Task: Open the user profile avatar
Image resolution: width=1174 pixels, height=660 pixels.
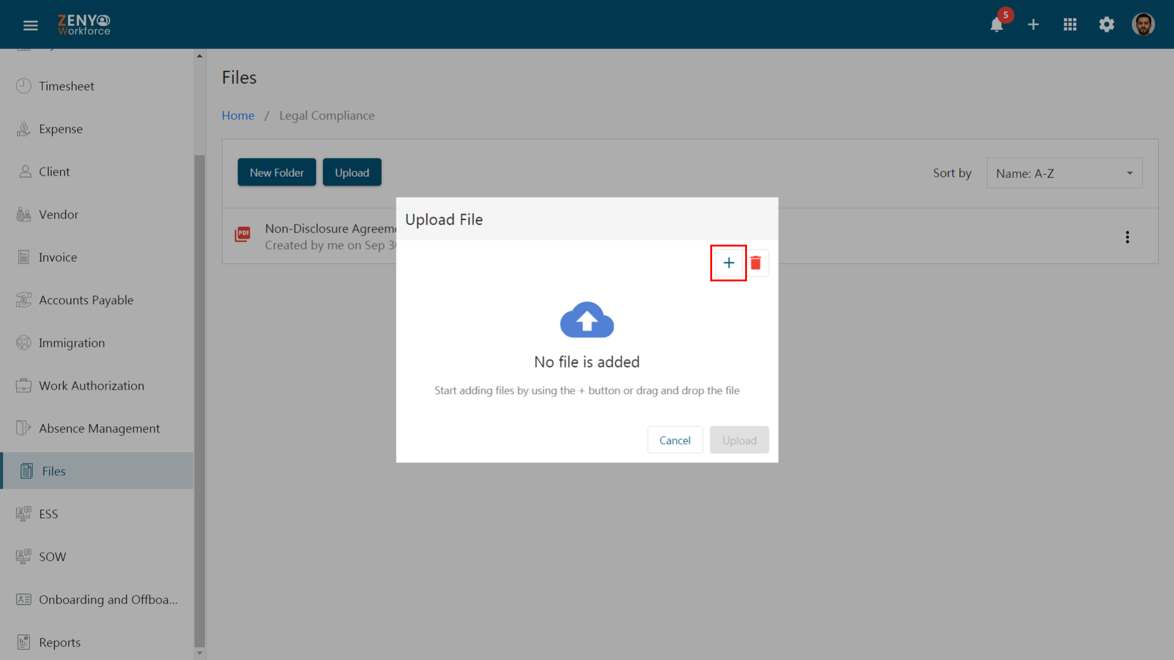Action: [1143, 24]
